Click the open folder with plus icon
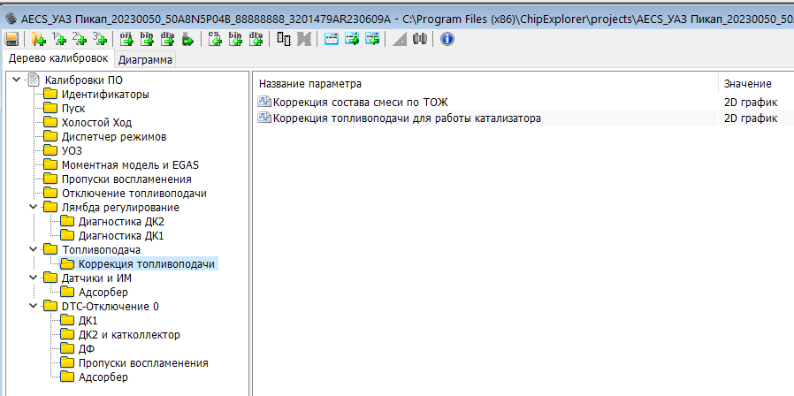Screen dimensions: 794x396 pyautogui.click(x=38, y=39)
